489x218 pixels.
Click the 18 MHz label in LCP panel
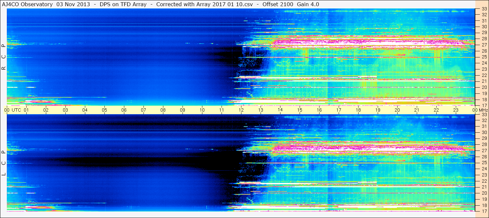click(x=484, y=205)
